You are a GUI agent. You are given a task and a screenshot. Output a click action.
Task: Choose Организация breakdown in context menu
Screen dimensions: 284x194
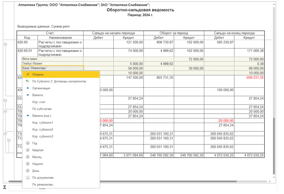point(61,88)
